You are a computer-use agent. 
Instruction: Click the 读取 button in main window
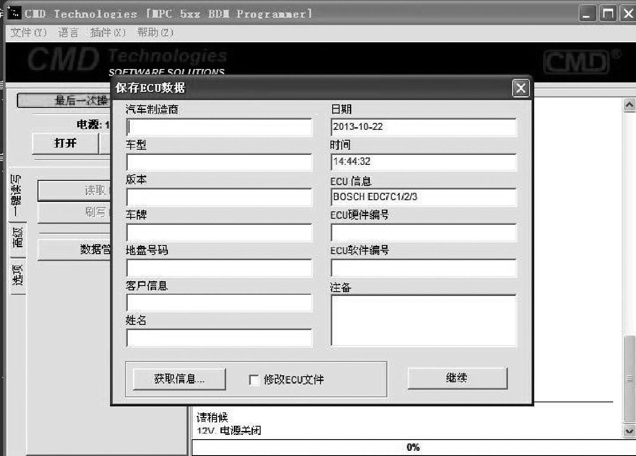[x=74, y=191]
